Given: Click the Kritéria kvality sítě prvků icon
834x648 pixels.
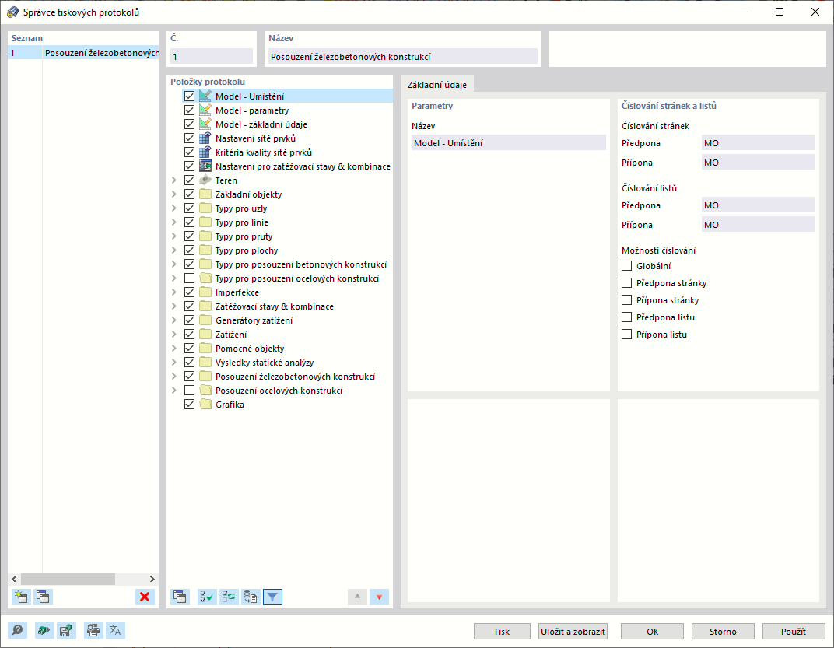Looking at the screenshot, I should [205, 152].
